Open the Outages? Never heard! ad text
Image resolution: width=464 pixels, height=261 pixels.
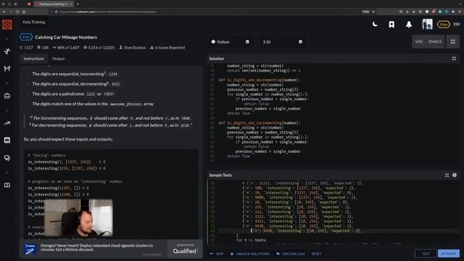pos(96,247)
